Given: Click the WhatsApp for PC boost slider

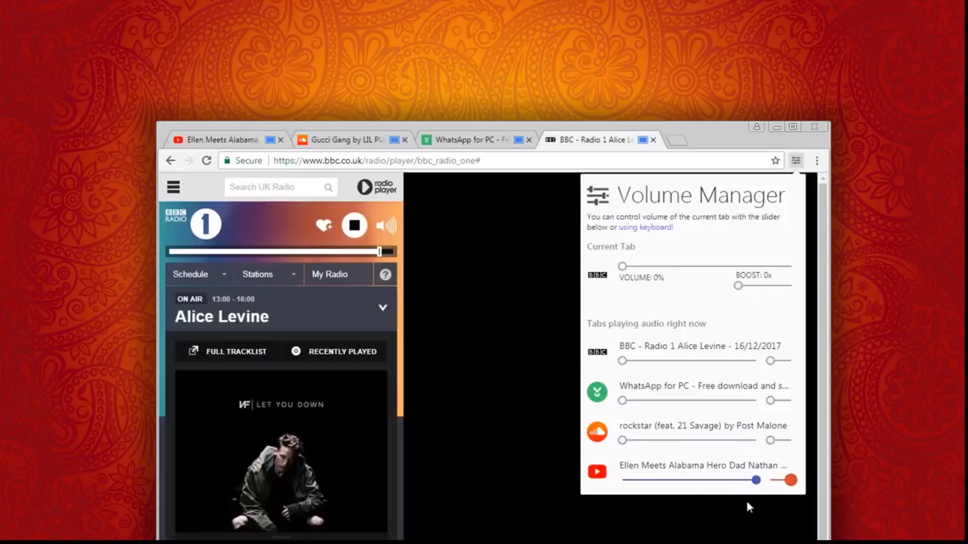Looking at the screenshot, I should [778, 400].
